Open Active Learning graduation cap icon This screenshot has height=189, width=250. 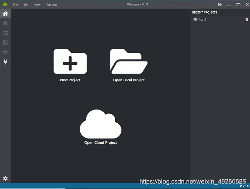(x=5, y=52)
